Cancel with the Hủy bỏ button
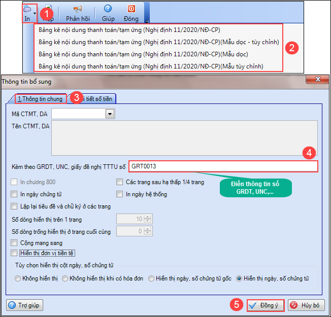Image resolution: width=331 pixels, height=317 pixels. (x=306, y=305)
